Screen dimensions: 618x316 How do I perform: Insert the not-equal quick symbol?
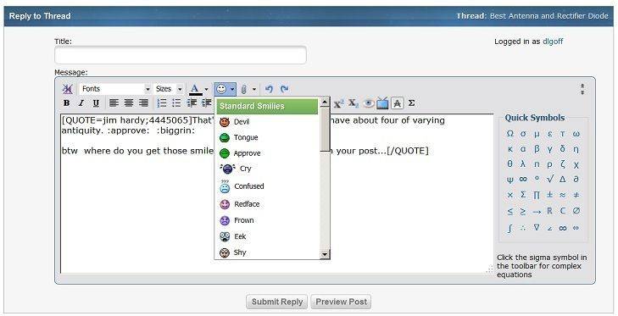point(576,195)
